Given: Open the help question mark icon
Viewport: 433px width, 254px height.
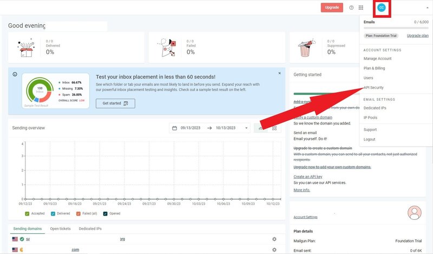Looking at the screenshot, I should 351,8.
